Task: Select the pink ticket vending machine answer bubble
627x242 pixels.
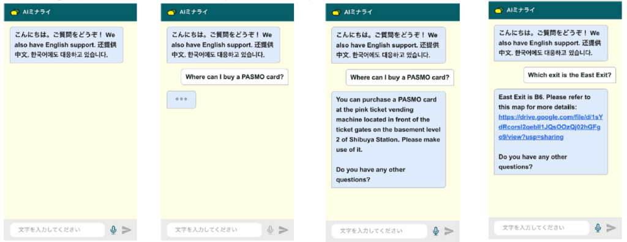Action: [388, 140]
